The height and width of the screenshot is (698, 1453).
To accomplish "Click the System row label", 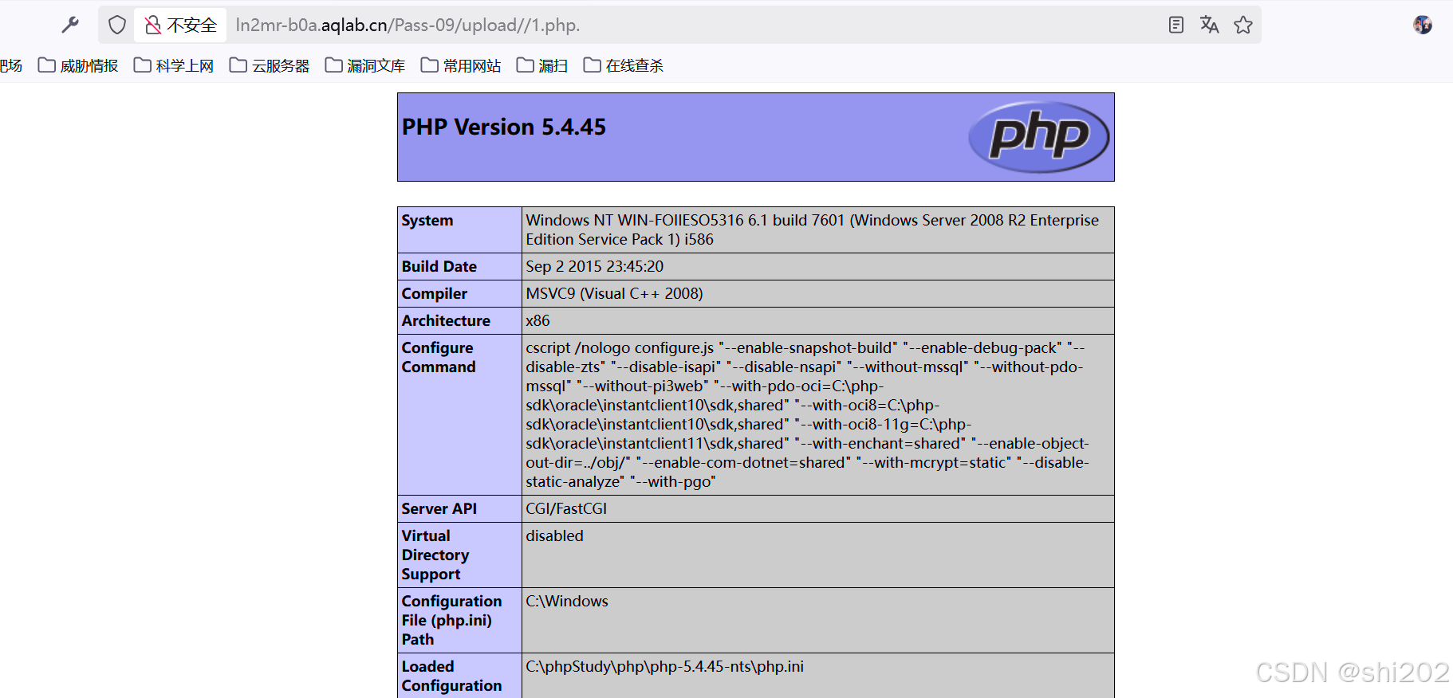I will coord(427,221).
